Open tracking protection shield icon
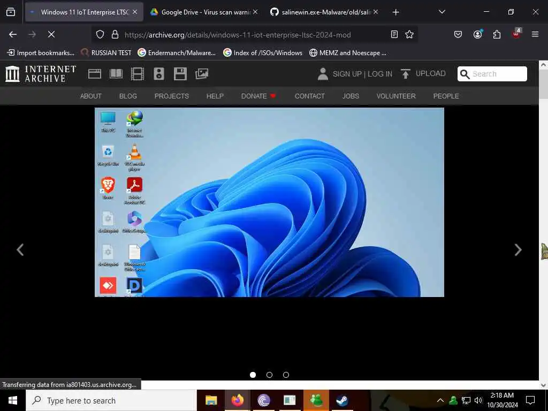 coord(100,34)
